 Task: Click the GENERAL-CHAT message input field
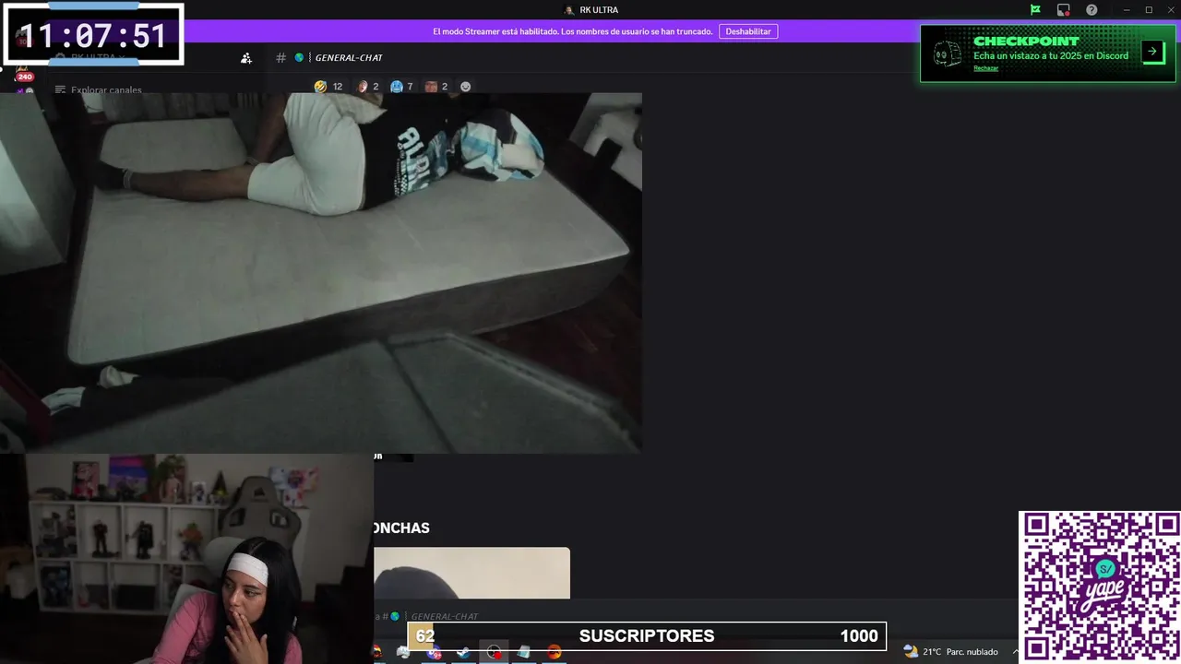click(x=444, y=616)
